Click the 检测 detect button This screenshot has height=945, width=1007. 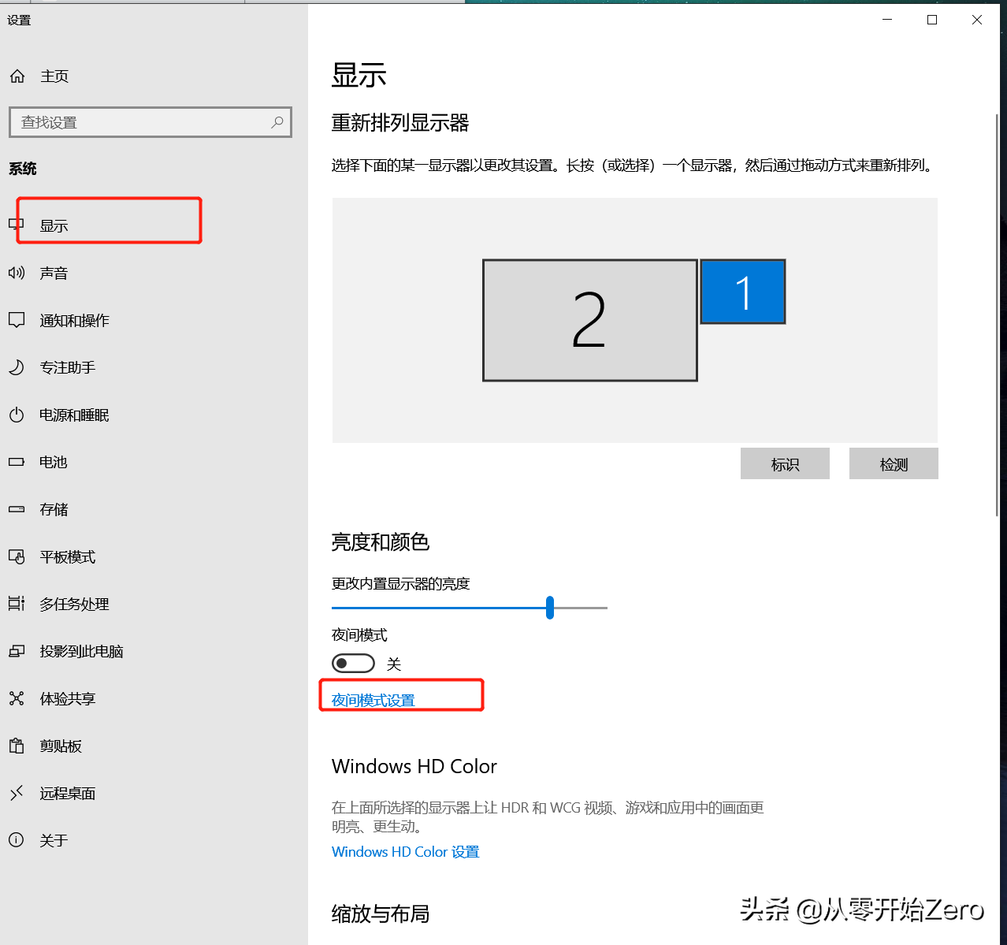pyautogui.click(x=894, y=463)
